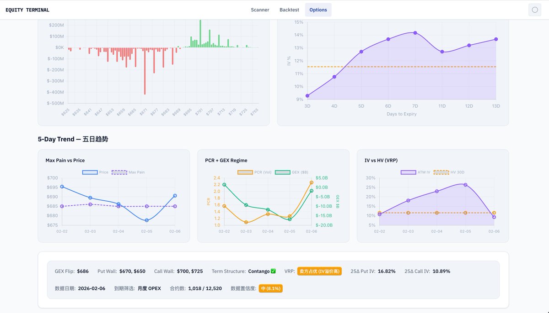This screenshot has width=549, height=313.
Task: Click the data date 2026-02-06
Action: pos(91,288)
